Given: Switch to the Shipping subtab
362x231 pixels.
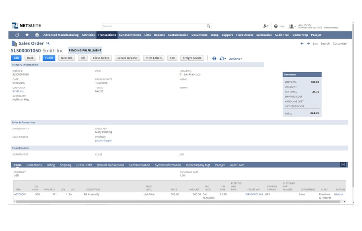Looking at the screenshot, I should (66, 165).
